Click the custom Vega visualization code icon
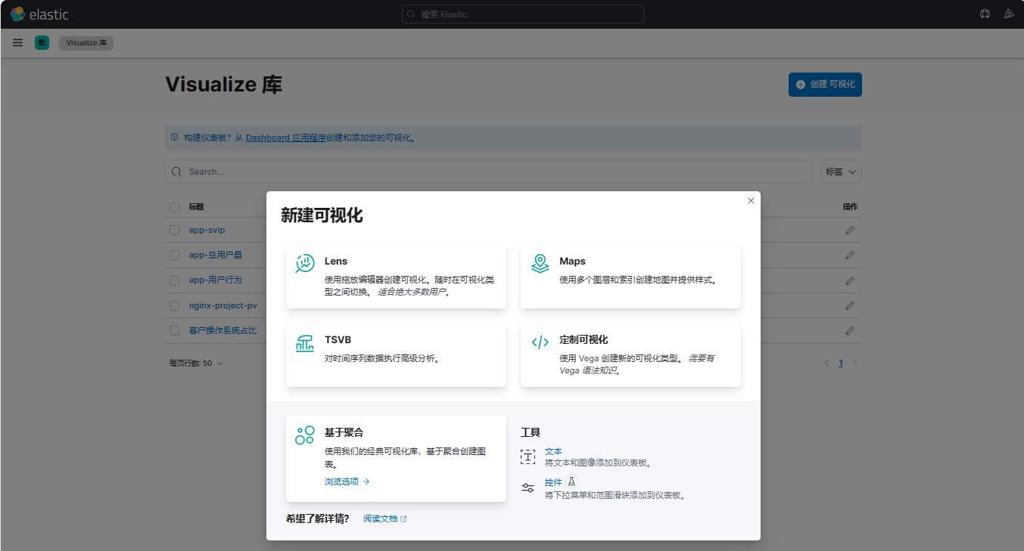 click(540, 342)
